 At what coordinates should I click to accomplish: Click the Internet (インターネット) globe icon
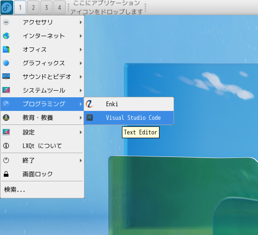coord(6,36)
